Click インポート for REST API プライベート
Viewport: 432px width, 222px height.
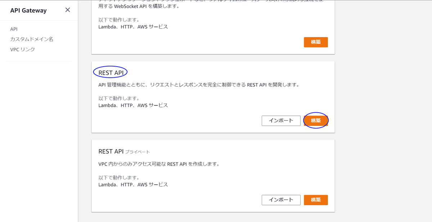tap(281, 200)
